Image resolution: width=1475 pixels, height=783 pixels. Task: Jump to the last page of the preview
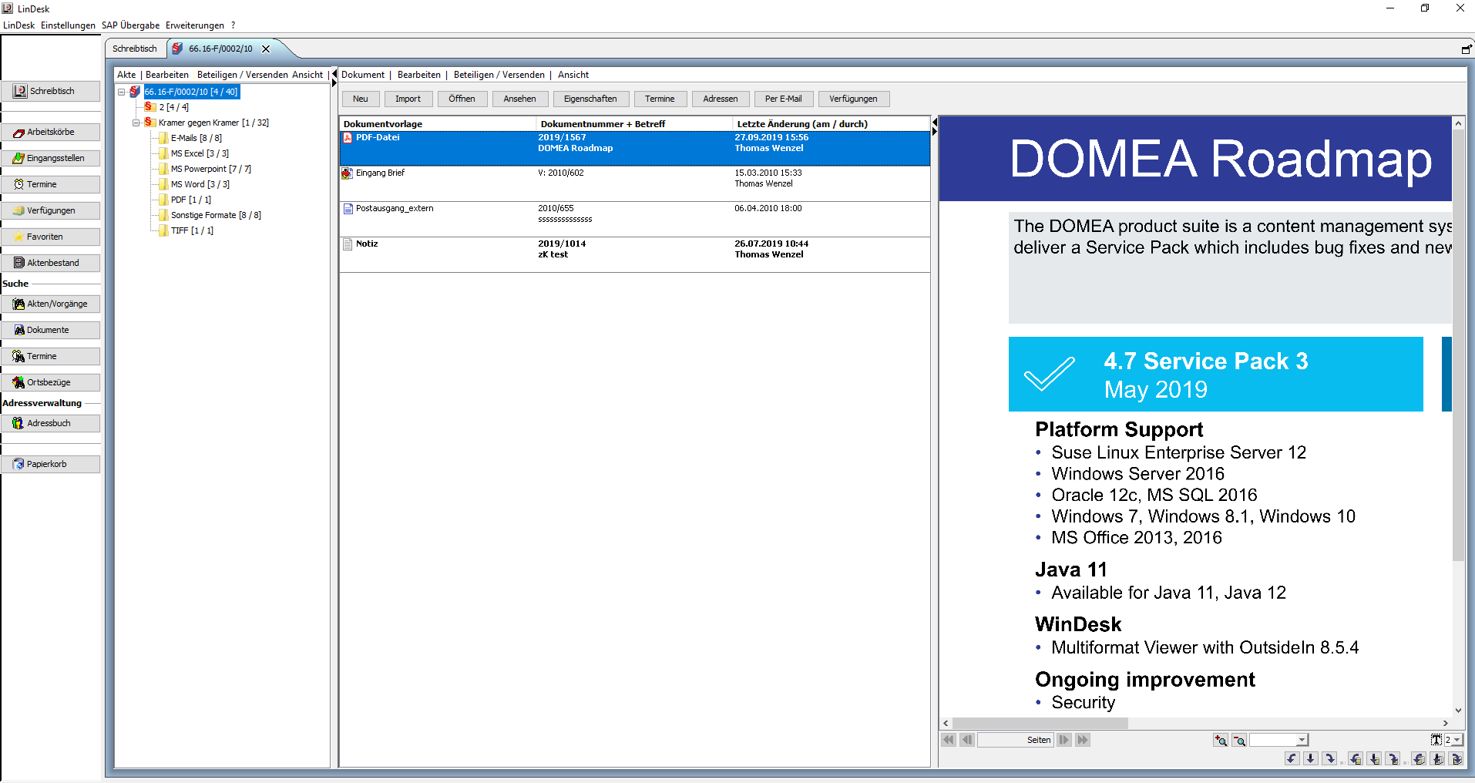pyautogui.click(x=1083, y=740)
